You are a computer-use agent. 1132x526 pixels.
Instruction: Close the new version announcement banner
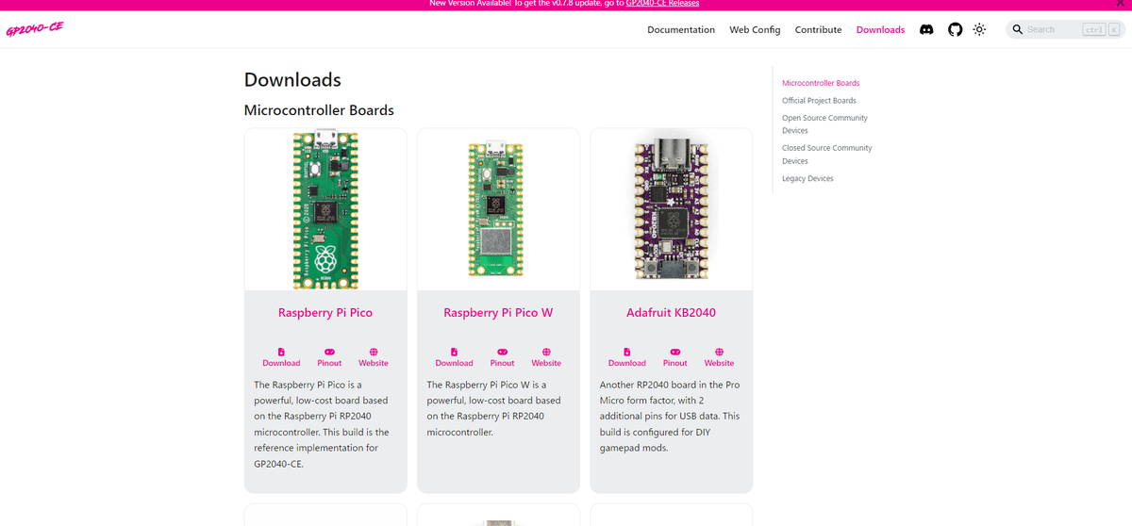pos(1119,4)
